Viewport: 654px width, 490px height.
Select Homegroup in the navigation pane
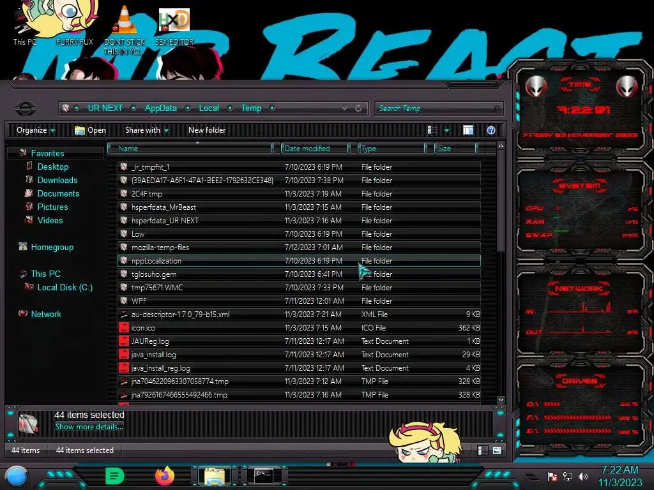(52, 247)
